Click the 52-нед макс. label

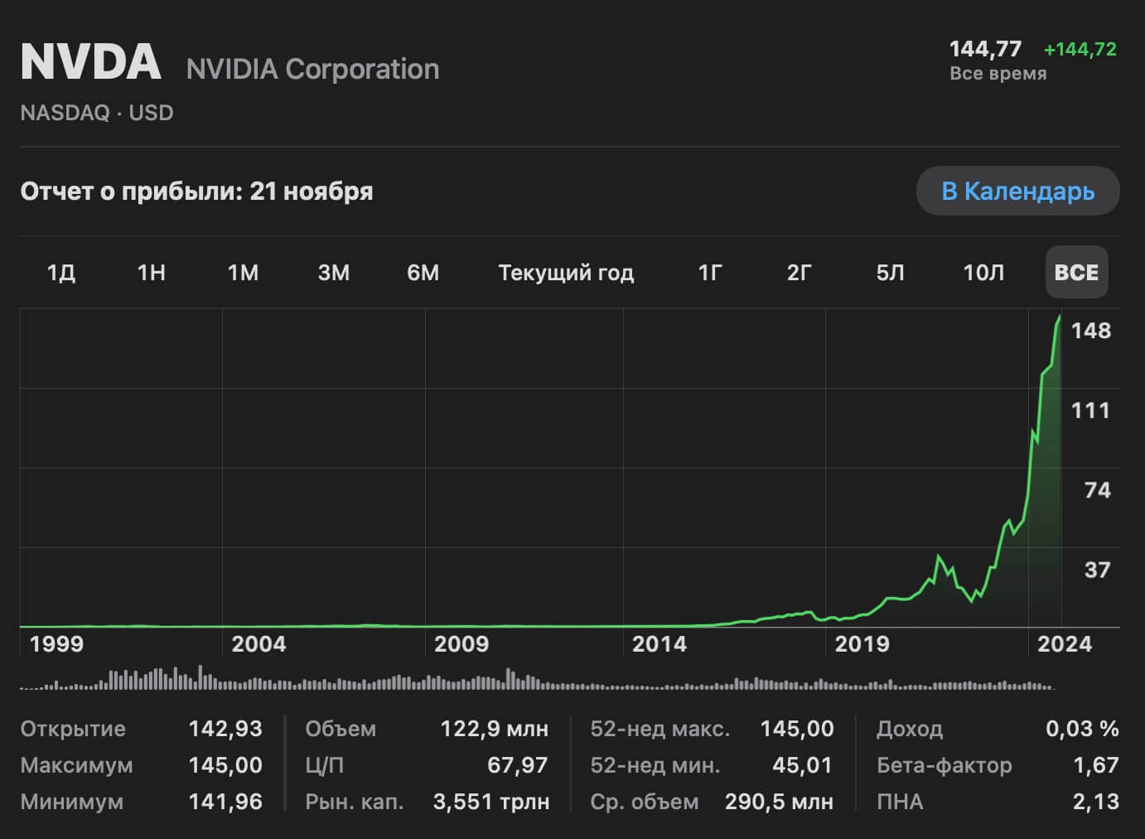[x=660, y=729]
